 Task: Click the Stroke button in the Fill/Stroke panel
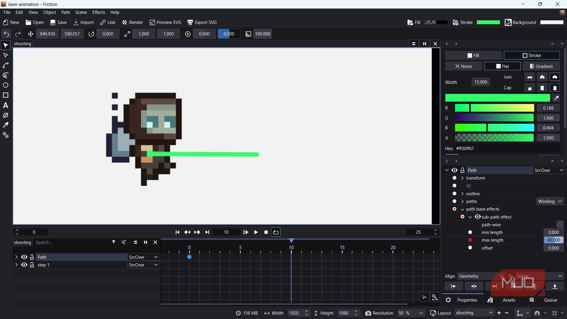click(x=532, y=55)
